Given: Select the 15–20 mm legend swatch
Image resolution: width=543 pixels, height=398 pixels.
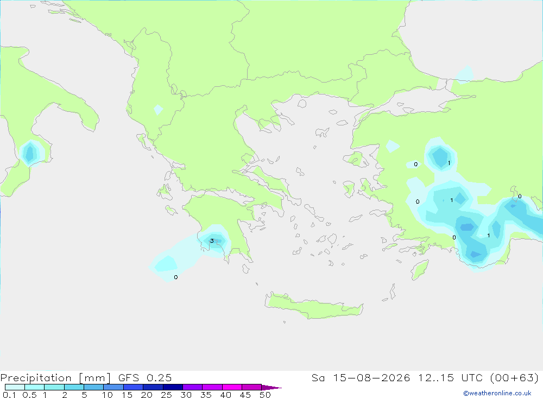Looking at the screenshot, I should [134, 387].
